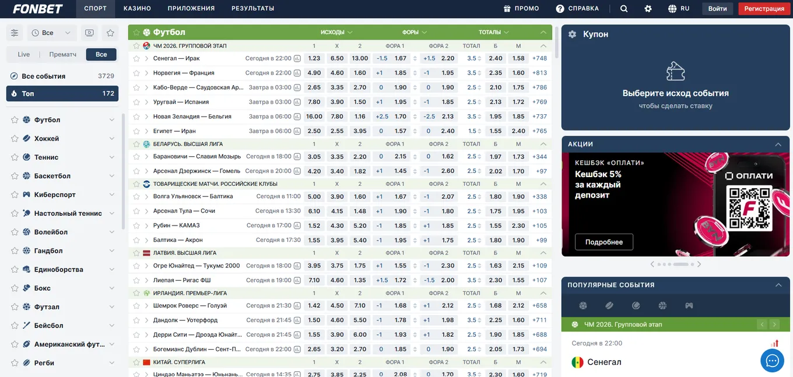Image resolution: width=793 pixels, height=377 pixels.
Task: Open the search magnifier icon in header
Action: pyautogui.click(x=624, y=9)
